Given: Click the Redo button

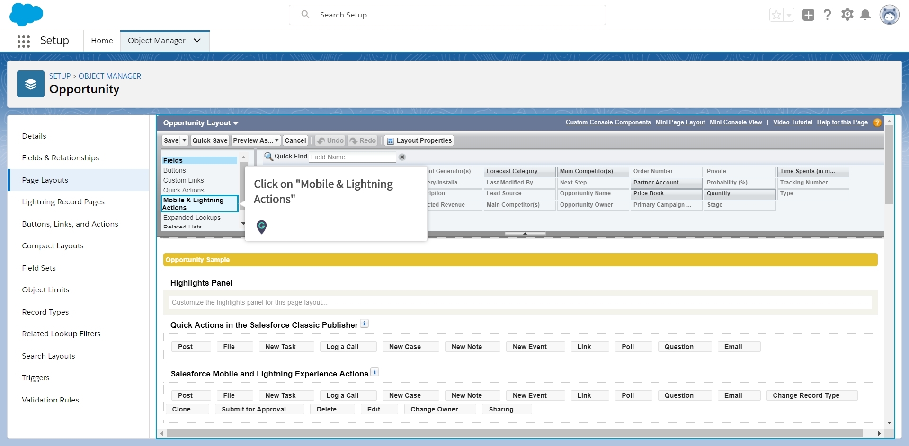Looking at the screenshot, I should pos(363,140).
